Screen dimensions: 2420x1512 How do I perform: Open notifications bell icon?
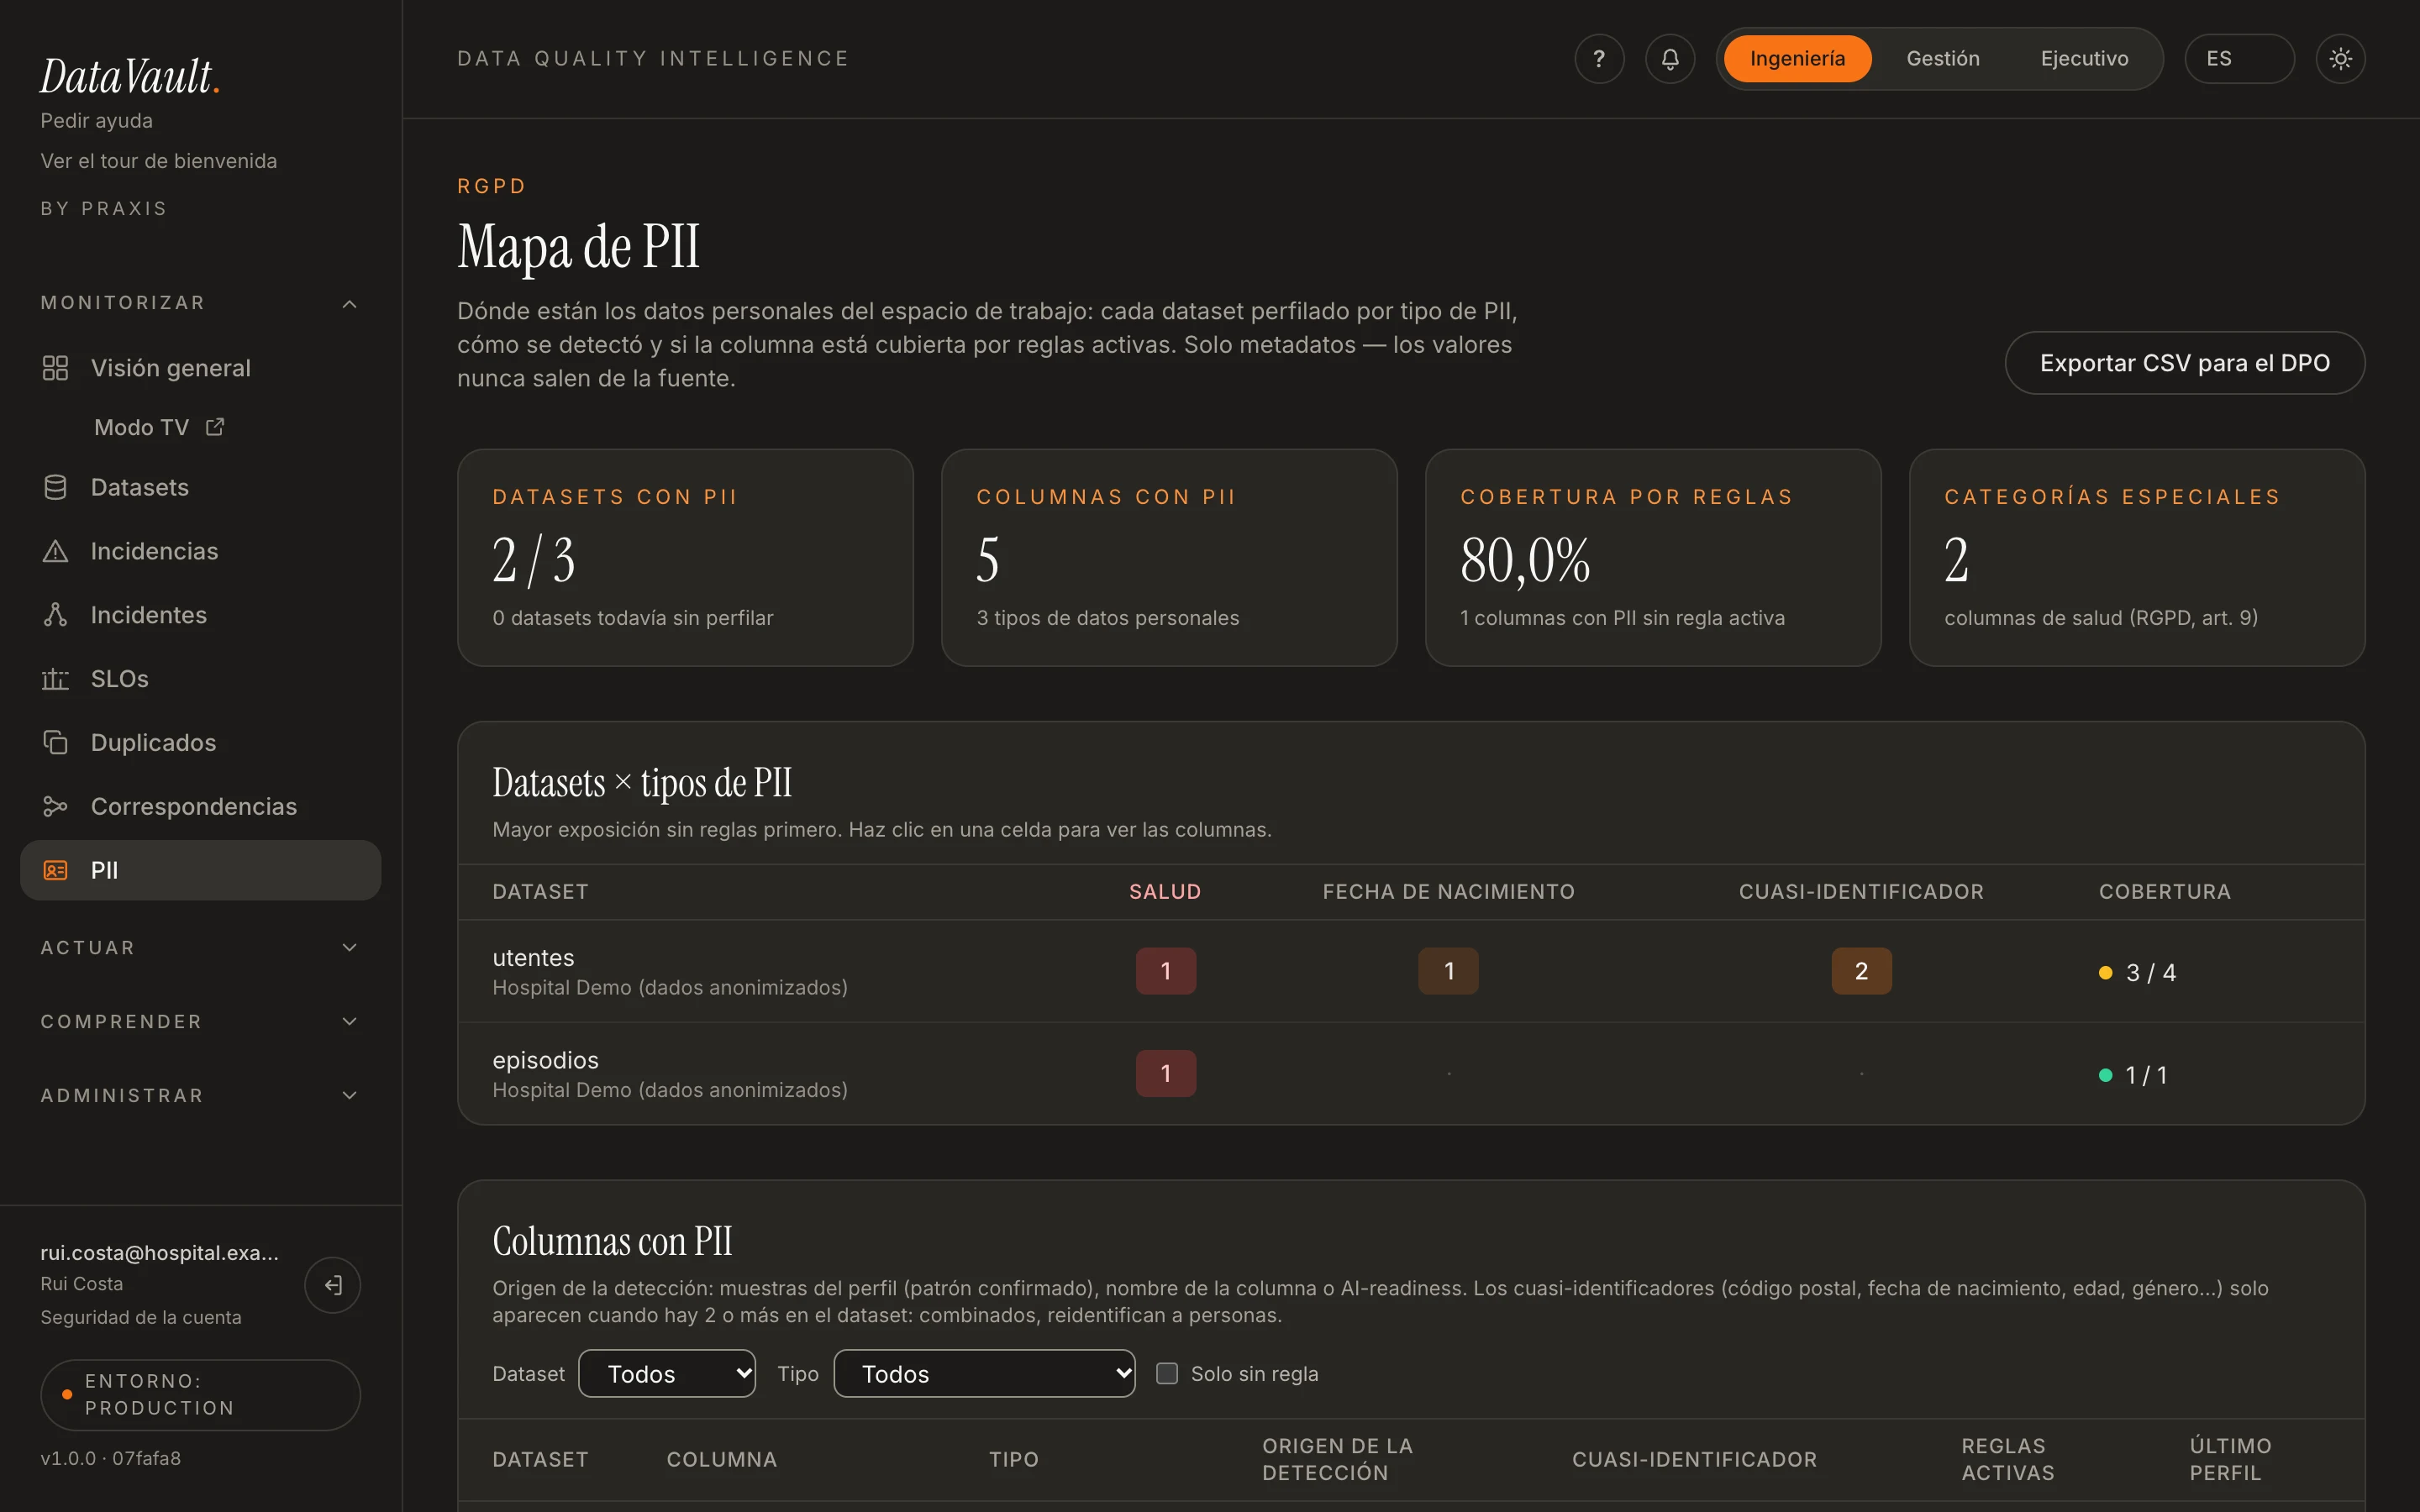(x=1670, y=59)
